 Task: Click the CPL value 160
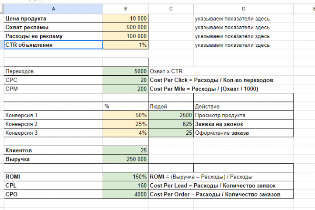tap(126, 185)
